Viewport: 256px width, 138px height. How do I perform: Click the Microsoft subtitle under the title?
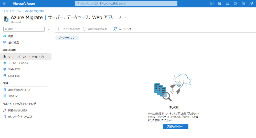click(16, 22)
